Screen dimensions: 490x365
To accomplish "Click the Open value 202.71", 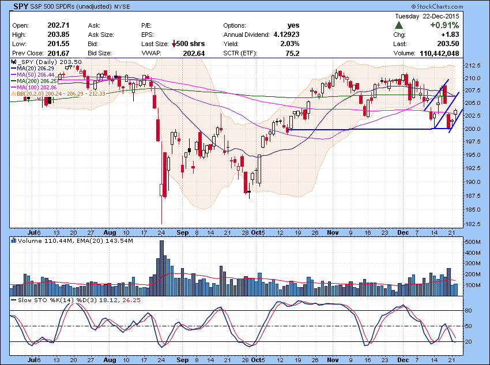I will [x=58, y=25].
